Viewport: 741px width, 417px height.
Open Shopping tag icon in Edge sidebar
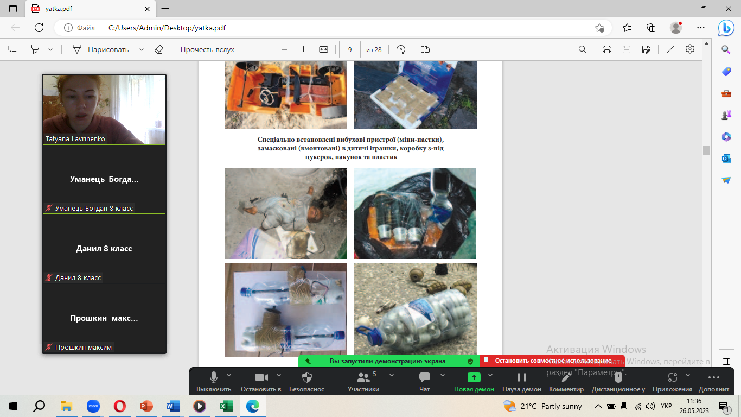pyautogui.click(x=726, y=72)
